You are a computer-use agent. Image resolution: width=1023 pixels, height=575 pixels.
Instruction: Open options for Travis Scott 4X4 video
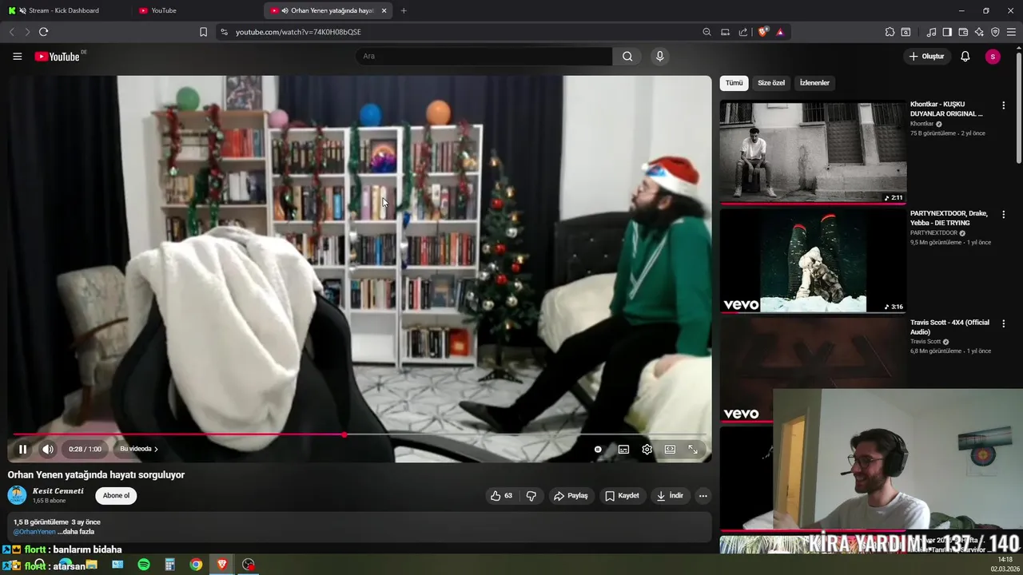[1003, 323]
